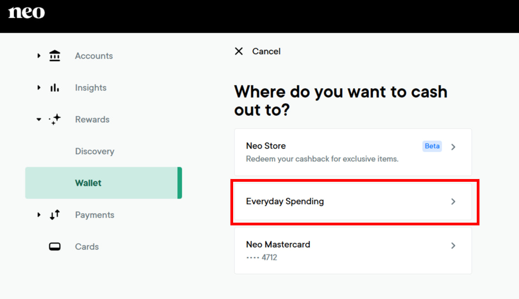The height and width of the screenshot is (299, 519).
Task: Click the Beta badge on Neo Store
Action: point(431,146)
